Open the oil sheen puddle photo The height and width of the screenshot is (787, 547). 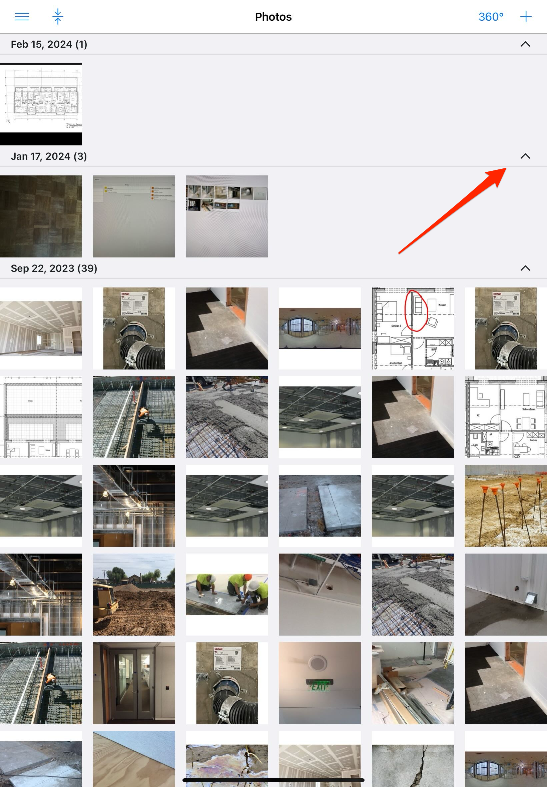pyautogui.click(x=227, y=761)
